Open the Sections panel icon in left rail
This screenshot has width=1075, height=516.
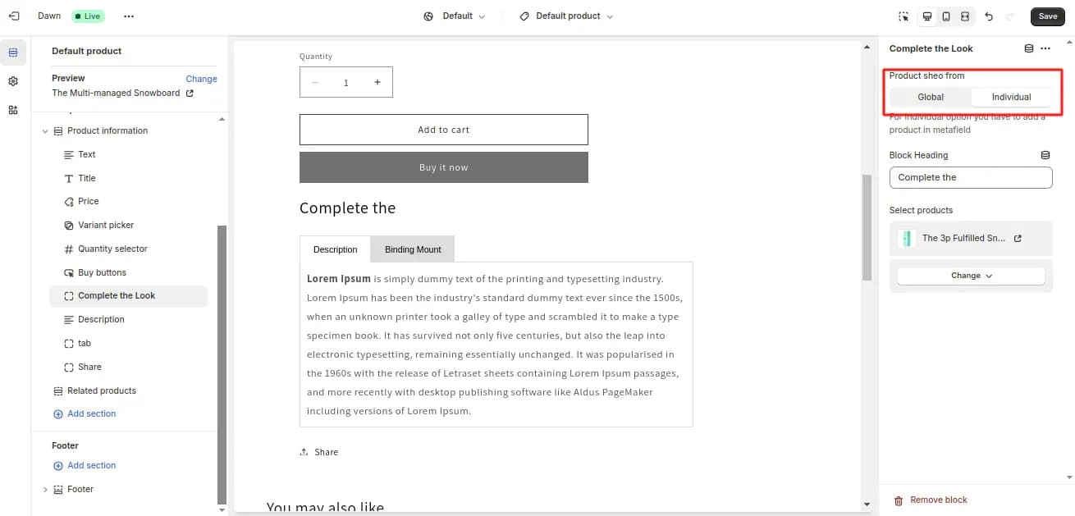click(13, 53)
